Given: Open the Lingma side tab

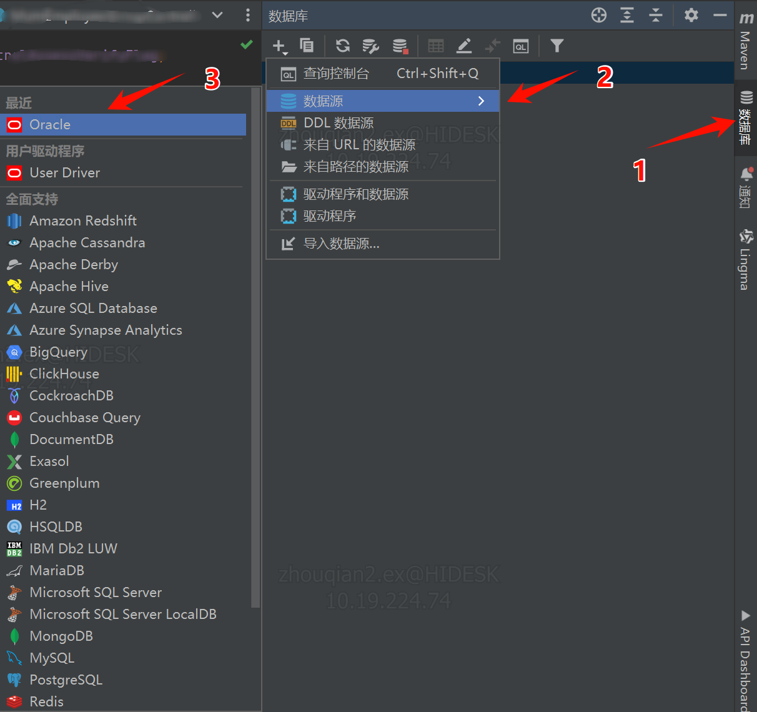Looking at the screenshot, I should 746,259.
